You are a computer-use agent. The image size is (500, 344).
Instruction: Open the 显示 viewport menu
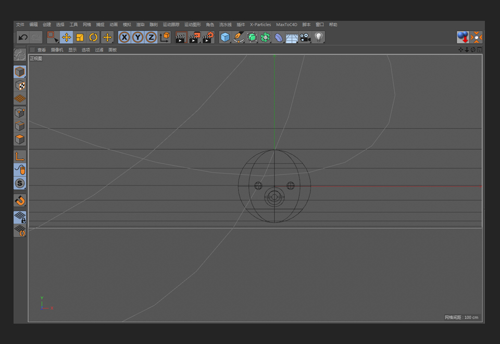(x=72, y=50)
